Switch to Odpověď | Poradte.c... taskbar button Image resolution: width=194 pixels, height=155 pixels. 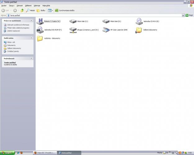45,153
